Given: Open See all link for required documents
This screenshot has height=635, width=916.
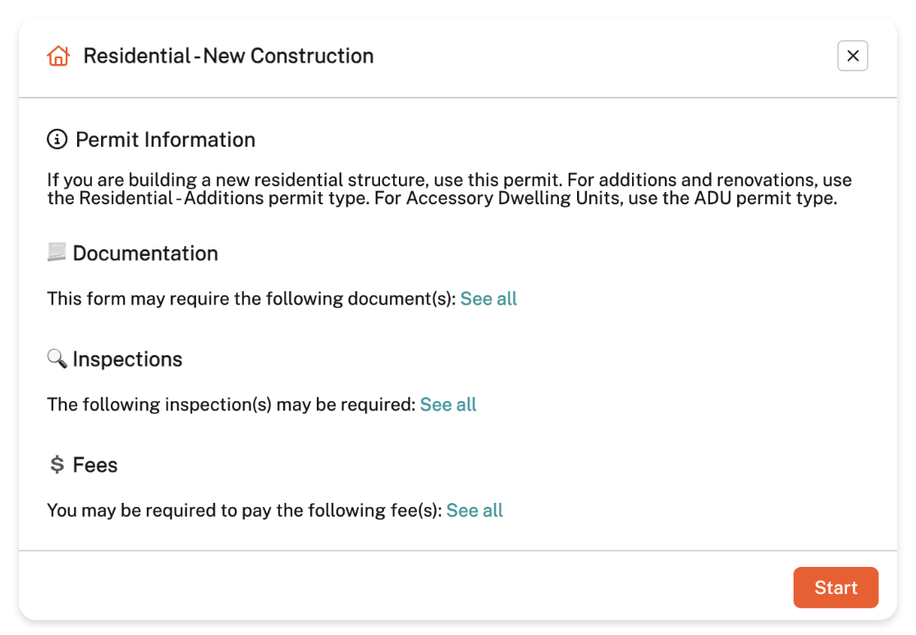Looking at the screenshot, I should tap(488, 299).
